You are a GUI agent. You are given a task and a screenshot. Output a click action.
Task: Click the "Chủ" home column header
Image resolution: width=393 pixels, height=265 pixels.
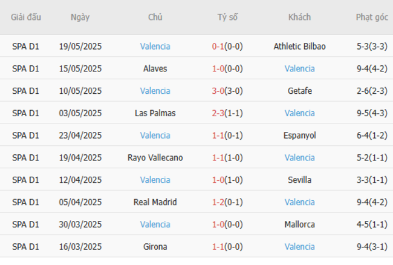pyautogui.click(x=155, y=18)
